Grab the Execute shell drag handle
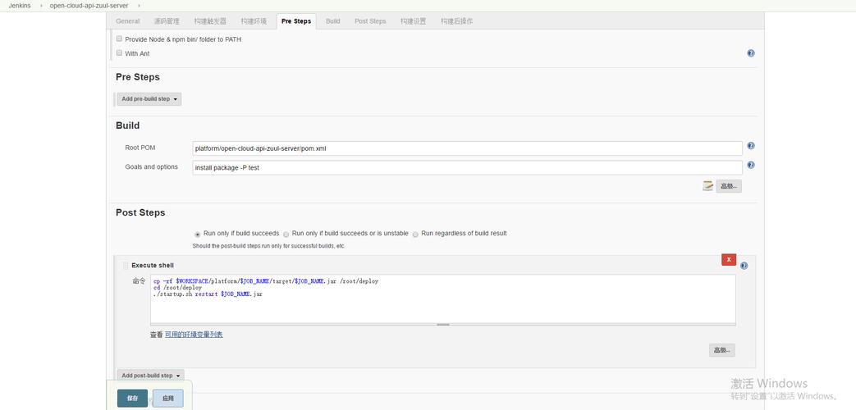The width and height of the screenshot is (856, 410). click(126, 266)
